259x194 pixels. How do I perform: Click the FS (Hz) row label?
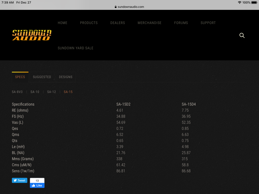[x=18, y=116]
